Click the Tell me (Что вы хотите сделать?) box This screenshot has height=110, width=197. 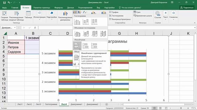pos(130,8)
